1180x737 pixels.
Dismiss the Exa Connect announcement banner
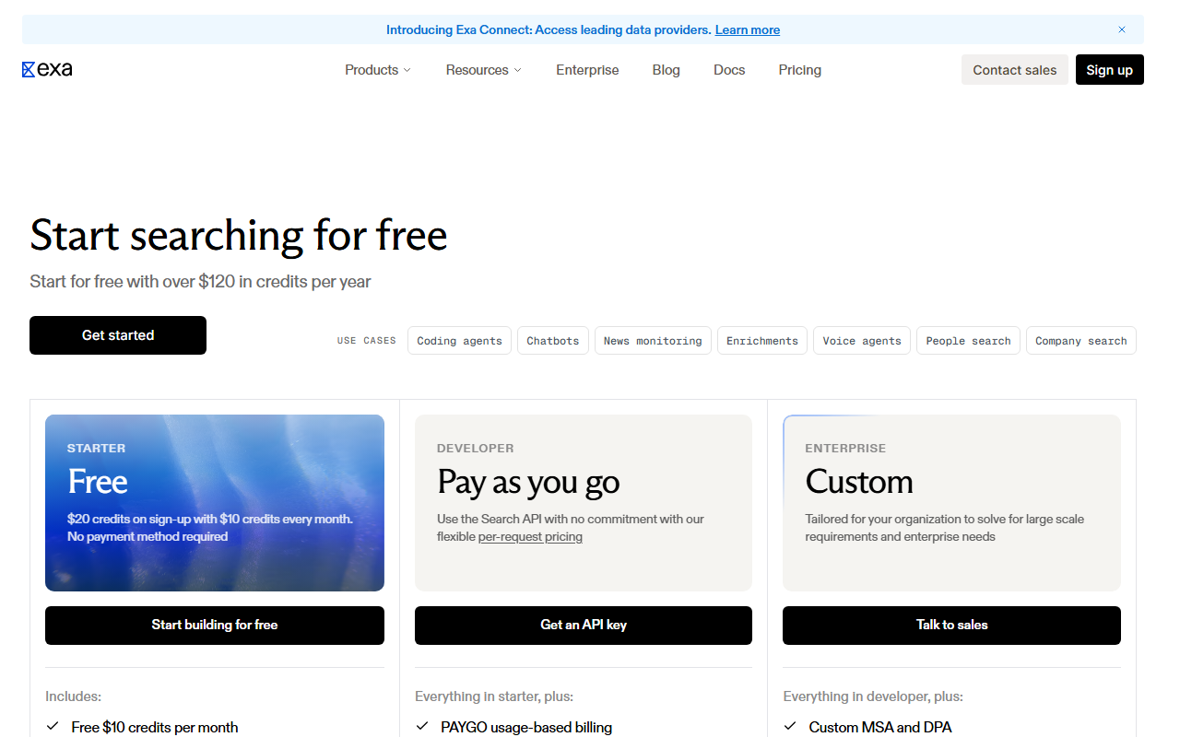pyautogui.click(x=1122, y=29)
